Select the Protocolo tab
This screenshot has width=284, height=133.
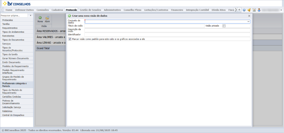point(71,10)
